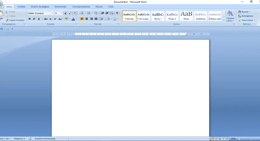The width and height of the screenshot is (260, 141).
Task: Open the Insertar tab
Action: pos(21,7)
